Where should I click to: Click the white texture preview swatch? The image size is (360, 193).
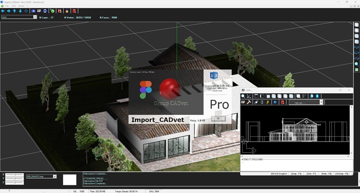pos(69,180)
